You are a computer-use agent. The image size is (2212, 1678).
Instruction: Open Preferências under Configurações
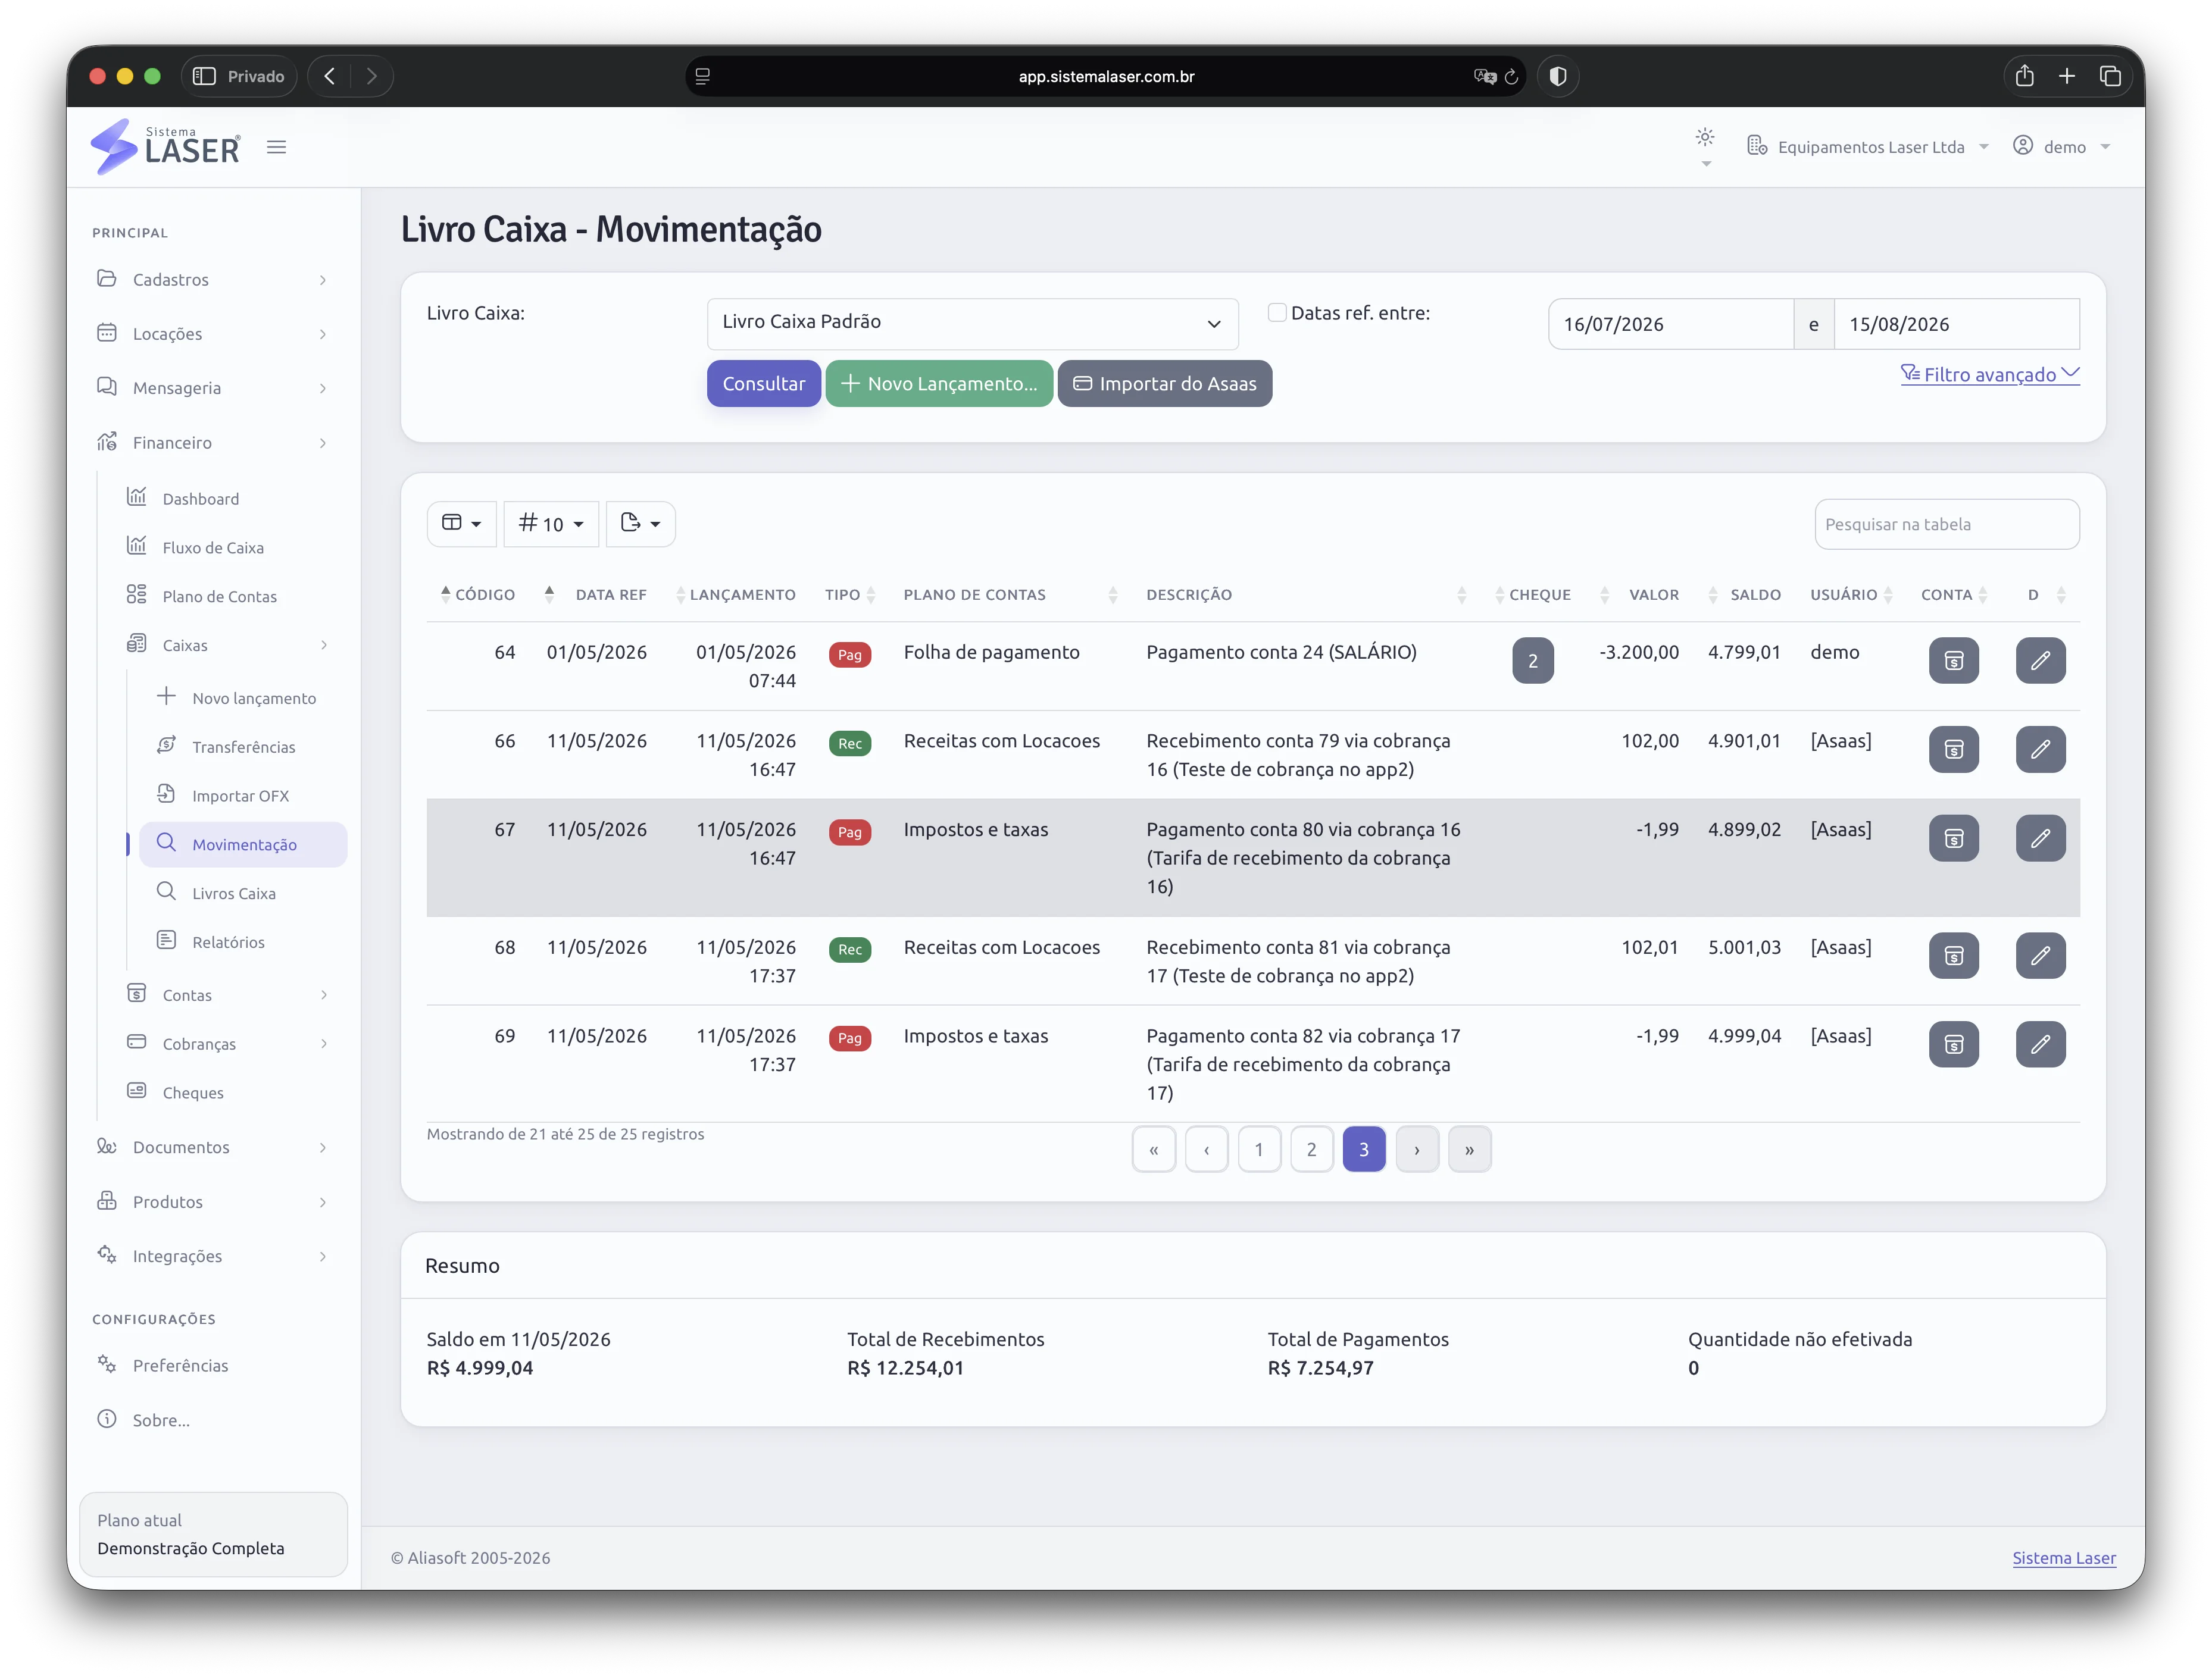pyautogui.click(x=180, y=1366)
